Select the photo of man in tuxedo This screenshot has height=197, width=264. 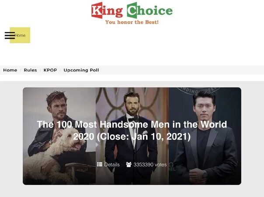[x=132, y=136]
